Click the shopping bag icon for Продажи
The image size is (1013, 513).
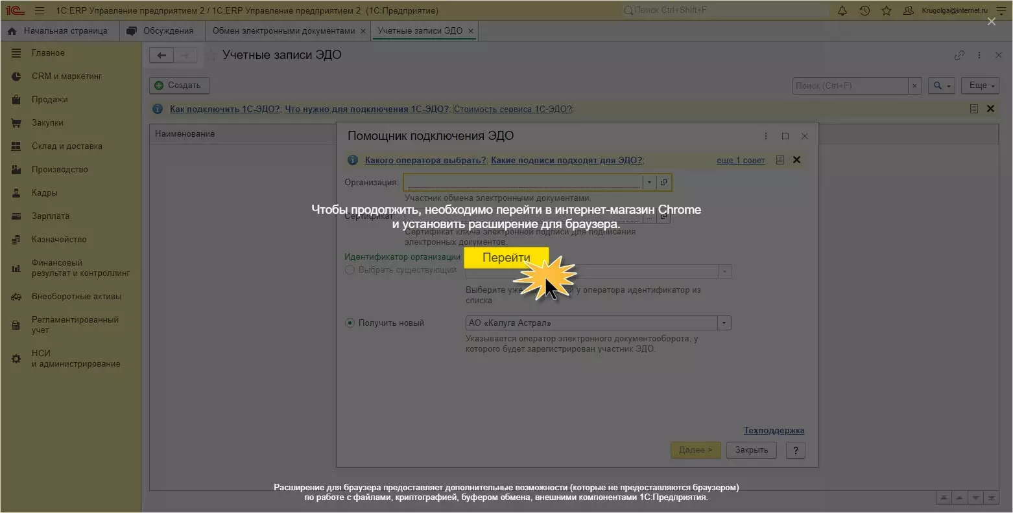[x=16, y=100]
